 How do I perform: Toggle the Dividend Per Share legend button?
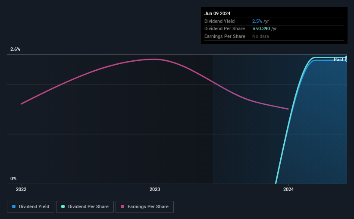click(x=85, y=207)
